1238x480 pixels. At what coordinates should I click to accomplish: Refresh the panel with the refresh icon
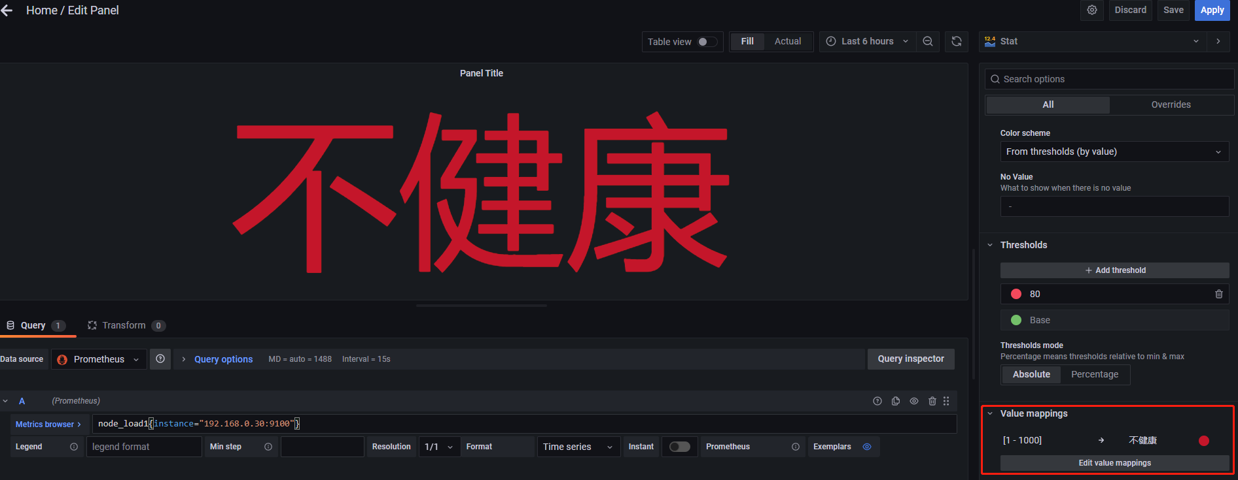[957, 42]
